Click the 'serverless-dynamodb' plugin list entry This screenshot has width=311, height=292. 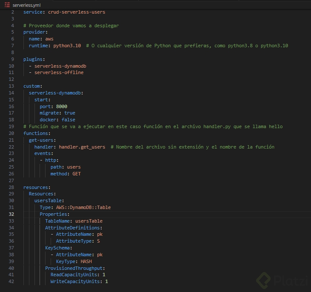[x=60, y=66]
